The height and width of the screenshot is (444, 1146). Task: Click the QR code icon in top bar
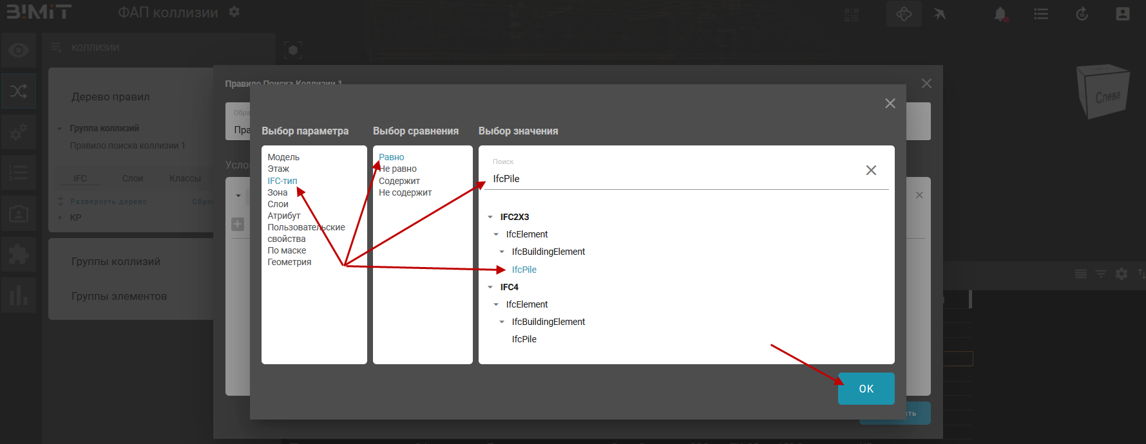coord(852,14)
